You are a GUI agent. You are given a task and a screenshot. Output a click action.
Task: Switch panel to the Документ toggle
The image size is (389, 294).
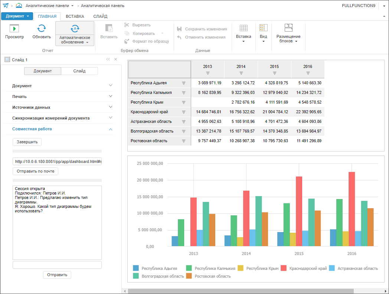(43, 71)
